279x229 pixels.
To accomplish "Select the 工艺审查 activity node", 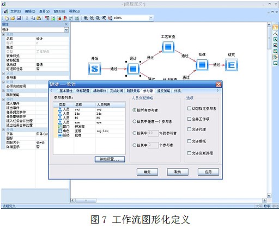I will (x=168, y=47).
